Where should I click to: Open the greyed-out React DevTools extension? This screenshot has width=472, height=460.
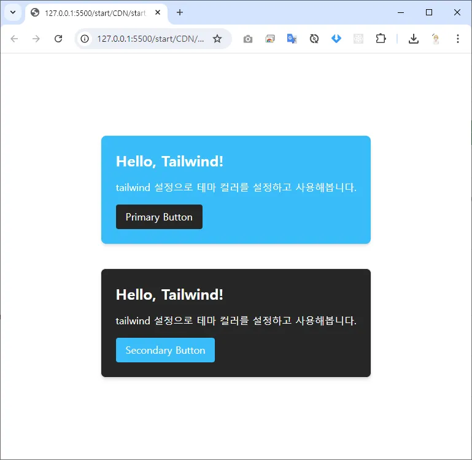pos(358,39)
